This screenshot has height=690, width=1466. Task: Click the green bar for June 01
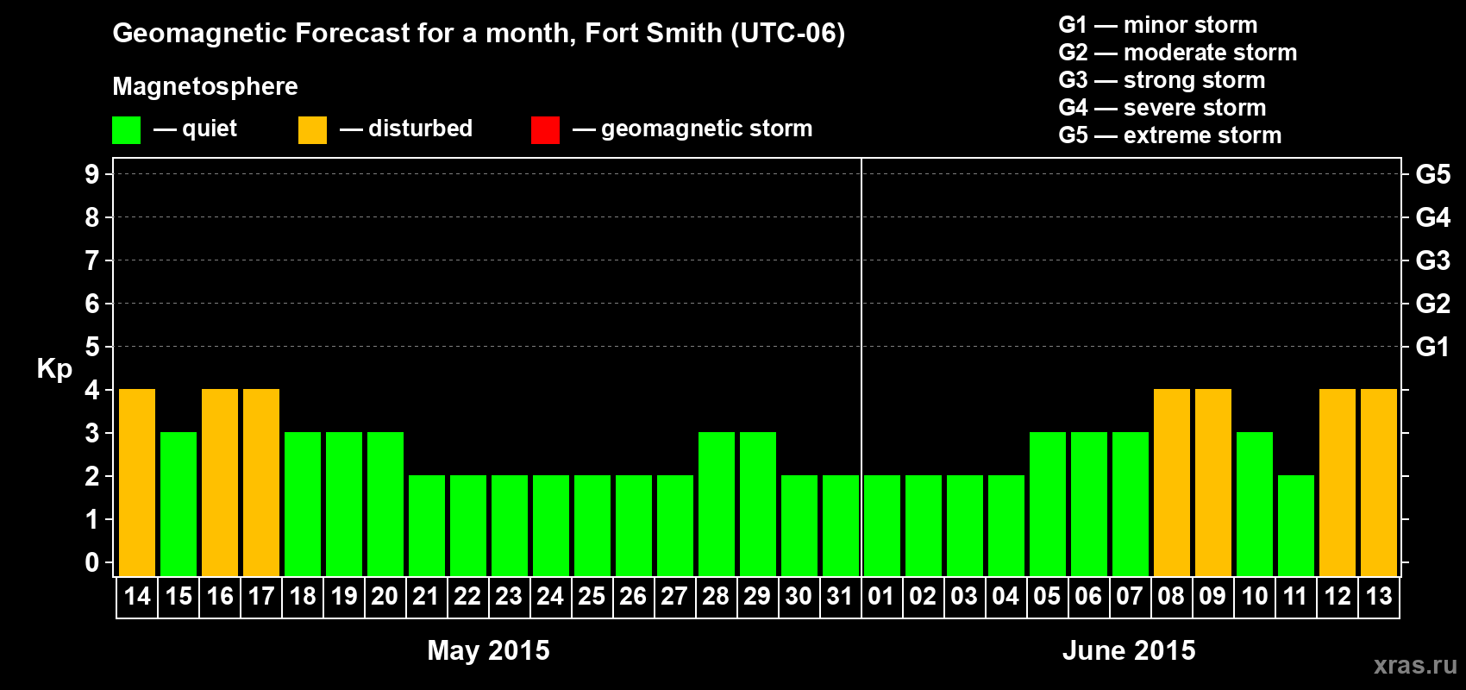coord(882,525)
